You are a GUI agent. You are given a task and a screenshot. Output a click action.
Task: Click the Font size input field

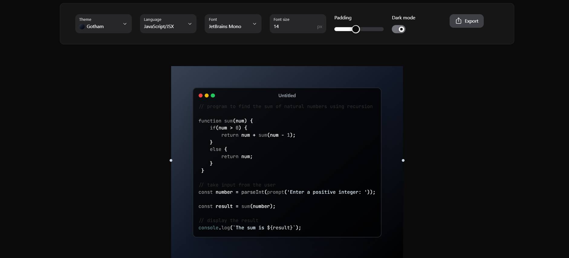(298, 24)
